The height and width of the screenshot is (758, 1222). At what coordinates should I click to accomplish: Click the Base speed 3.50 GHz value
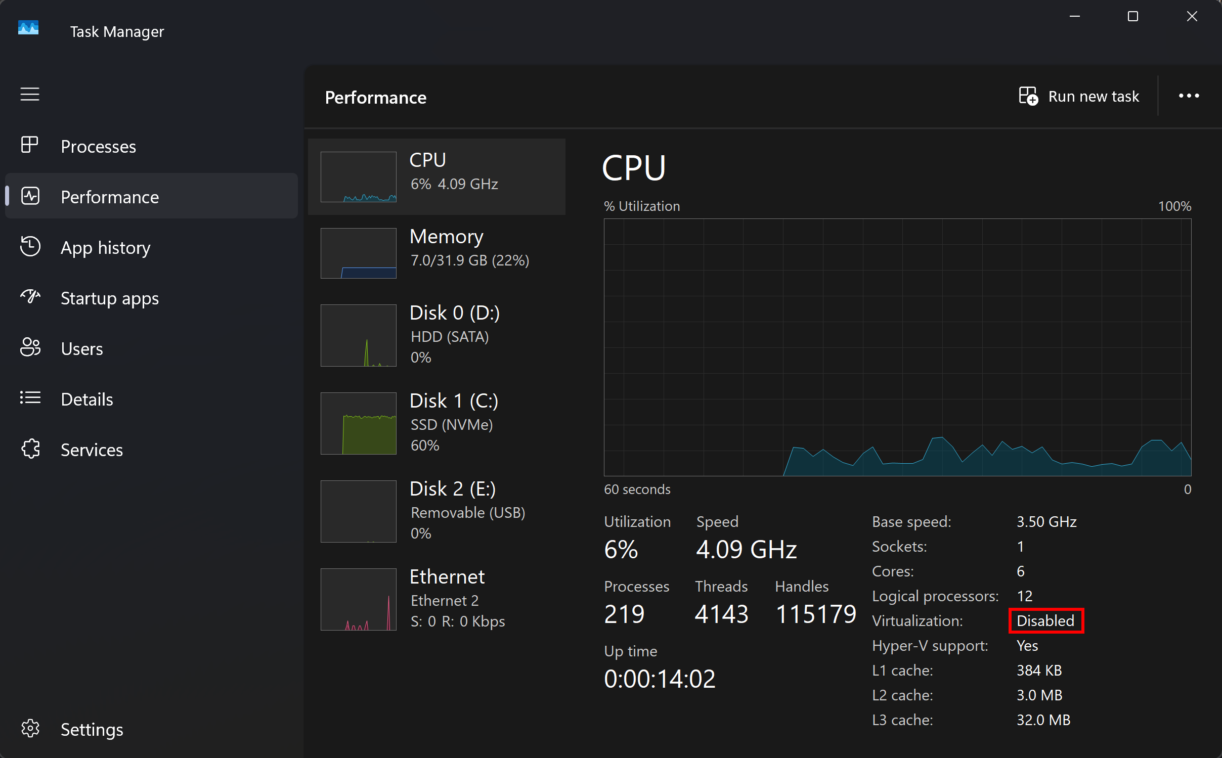(1046, 522)
